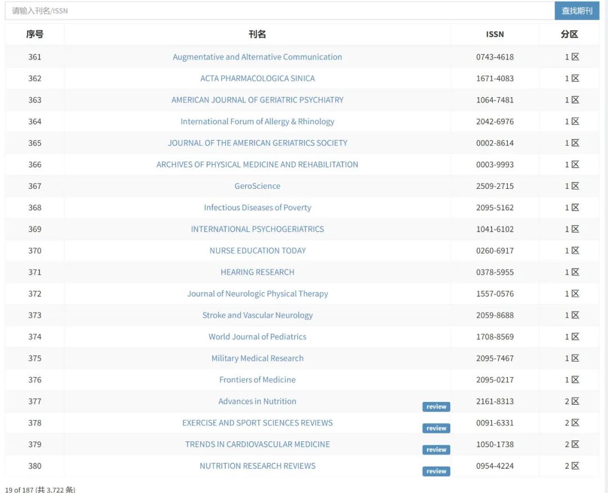
Task: Click the 刊名 column header
Action: [x=257, y=34]
